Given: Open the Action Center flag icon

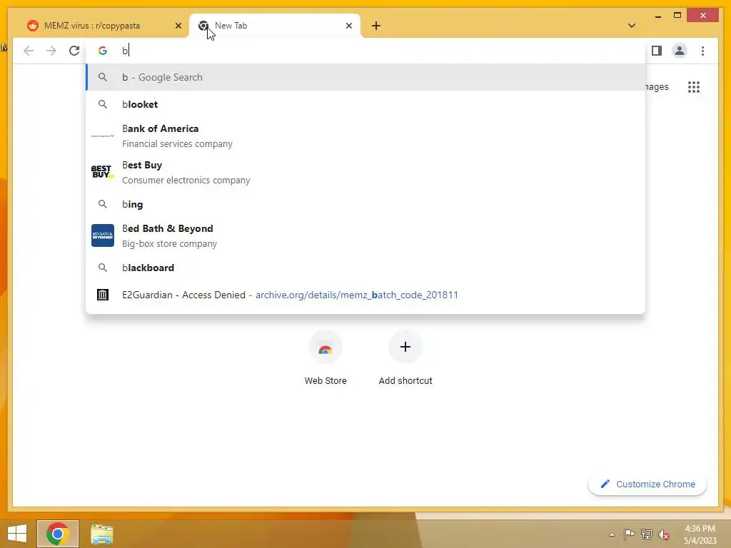Looking at the screenshot, I should pyautogui.click(x=629, y=534).
